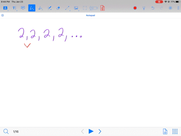The image size is (181, 136).
Task: Select the text highlight A tool
Action: tap(5, 8)
